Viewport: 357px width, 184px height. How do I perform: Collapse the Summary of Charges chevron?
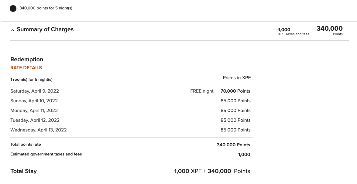12,30
